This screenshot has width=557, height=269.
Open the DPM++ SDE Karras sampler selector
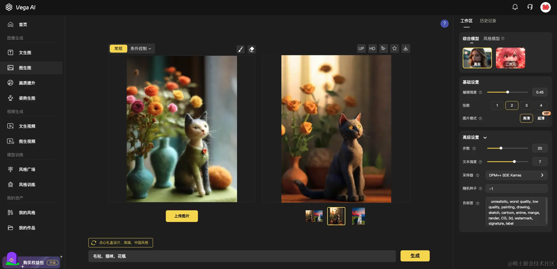point(516,175)
